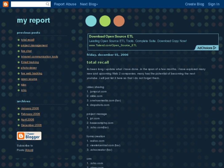Click the '1. jot.com' entry
Screen dimensions: 224x168
coord(93,118)
